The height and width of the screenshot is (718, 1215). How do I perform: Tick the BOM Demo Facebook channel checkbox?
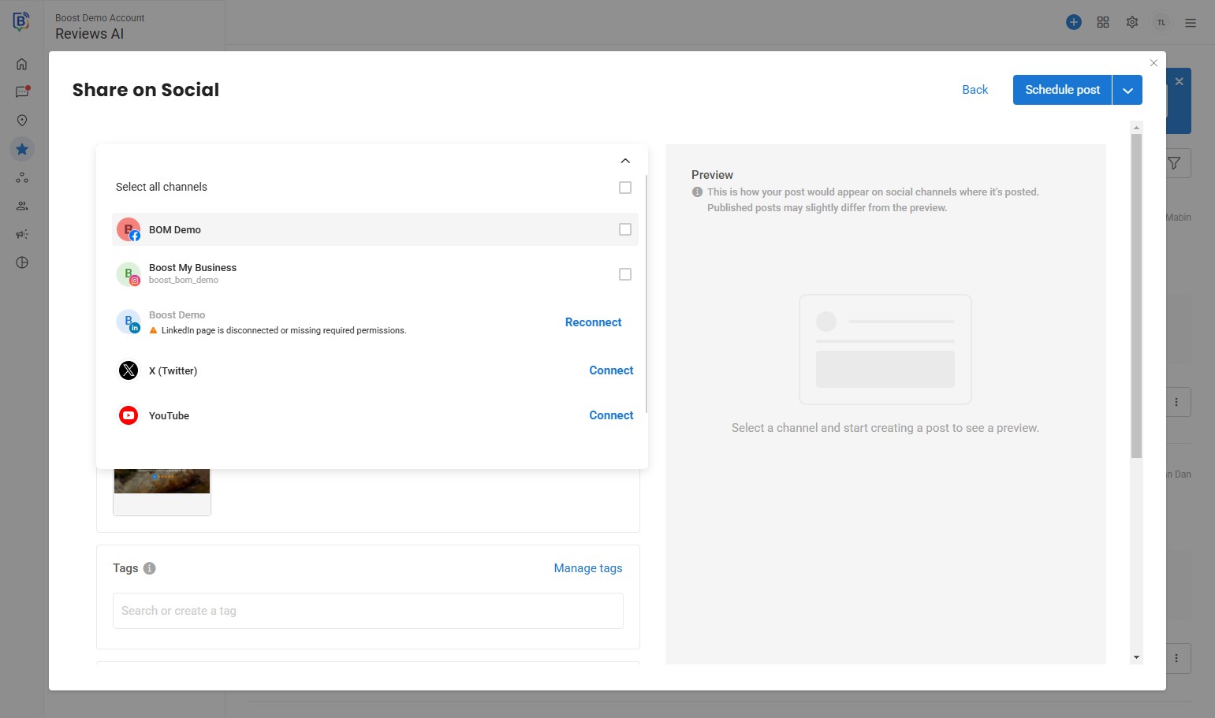[625, 229]
